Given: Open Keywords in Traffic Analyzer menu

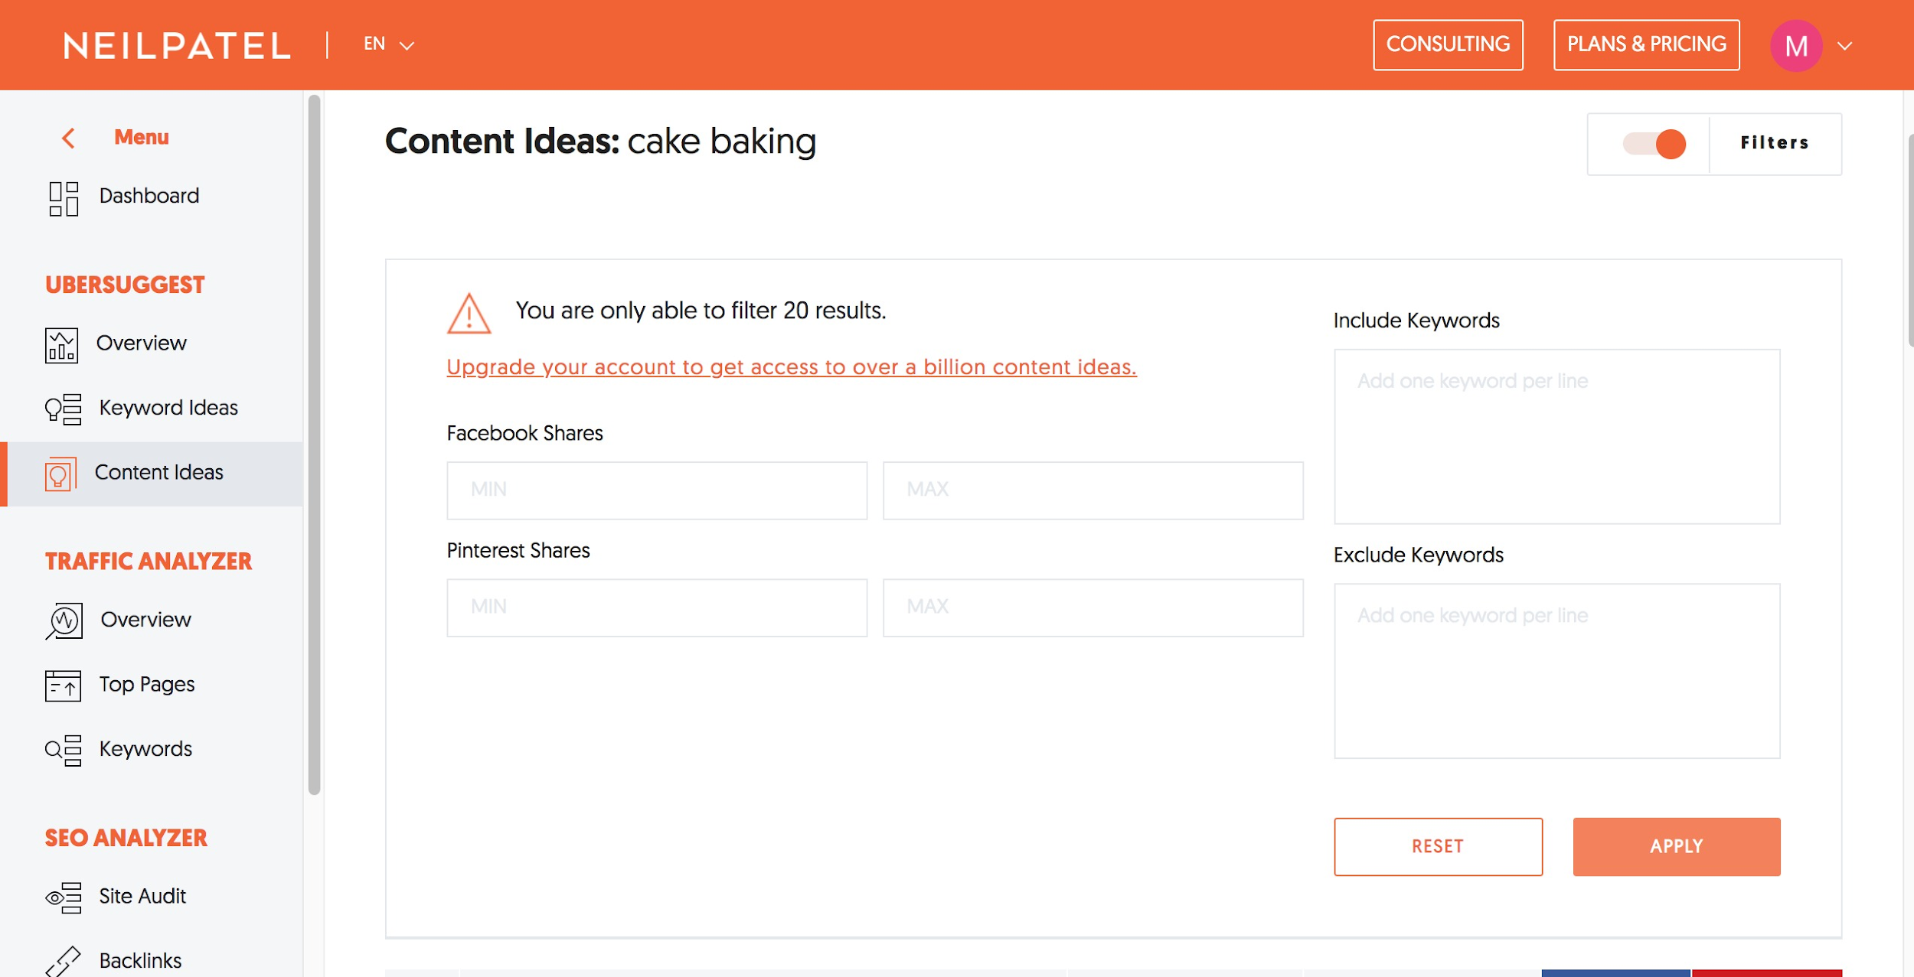Looking at the screenshot, I should 145,749.
